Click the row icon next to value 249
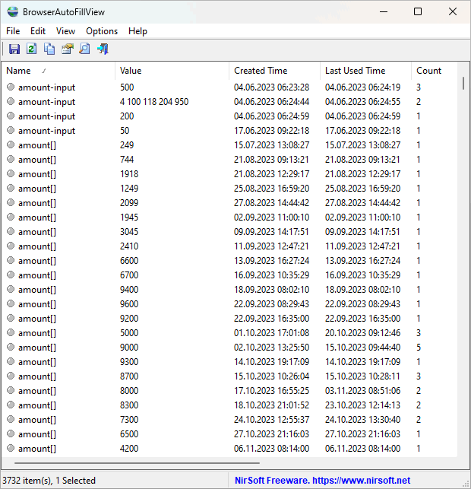Viewport: 471px width, 489px height. click(11, 144)
